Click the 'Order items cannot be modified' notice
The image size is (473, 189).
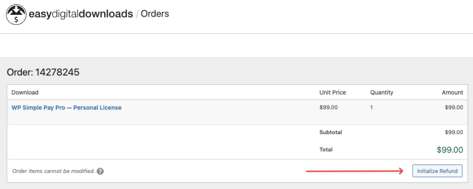[x=53, y=171]
